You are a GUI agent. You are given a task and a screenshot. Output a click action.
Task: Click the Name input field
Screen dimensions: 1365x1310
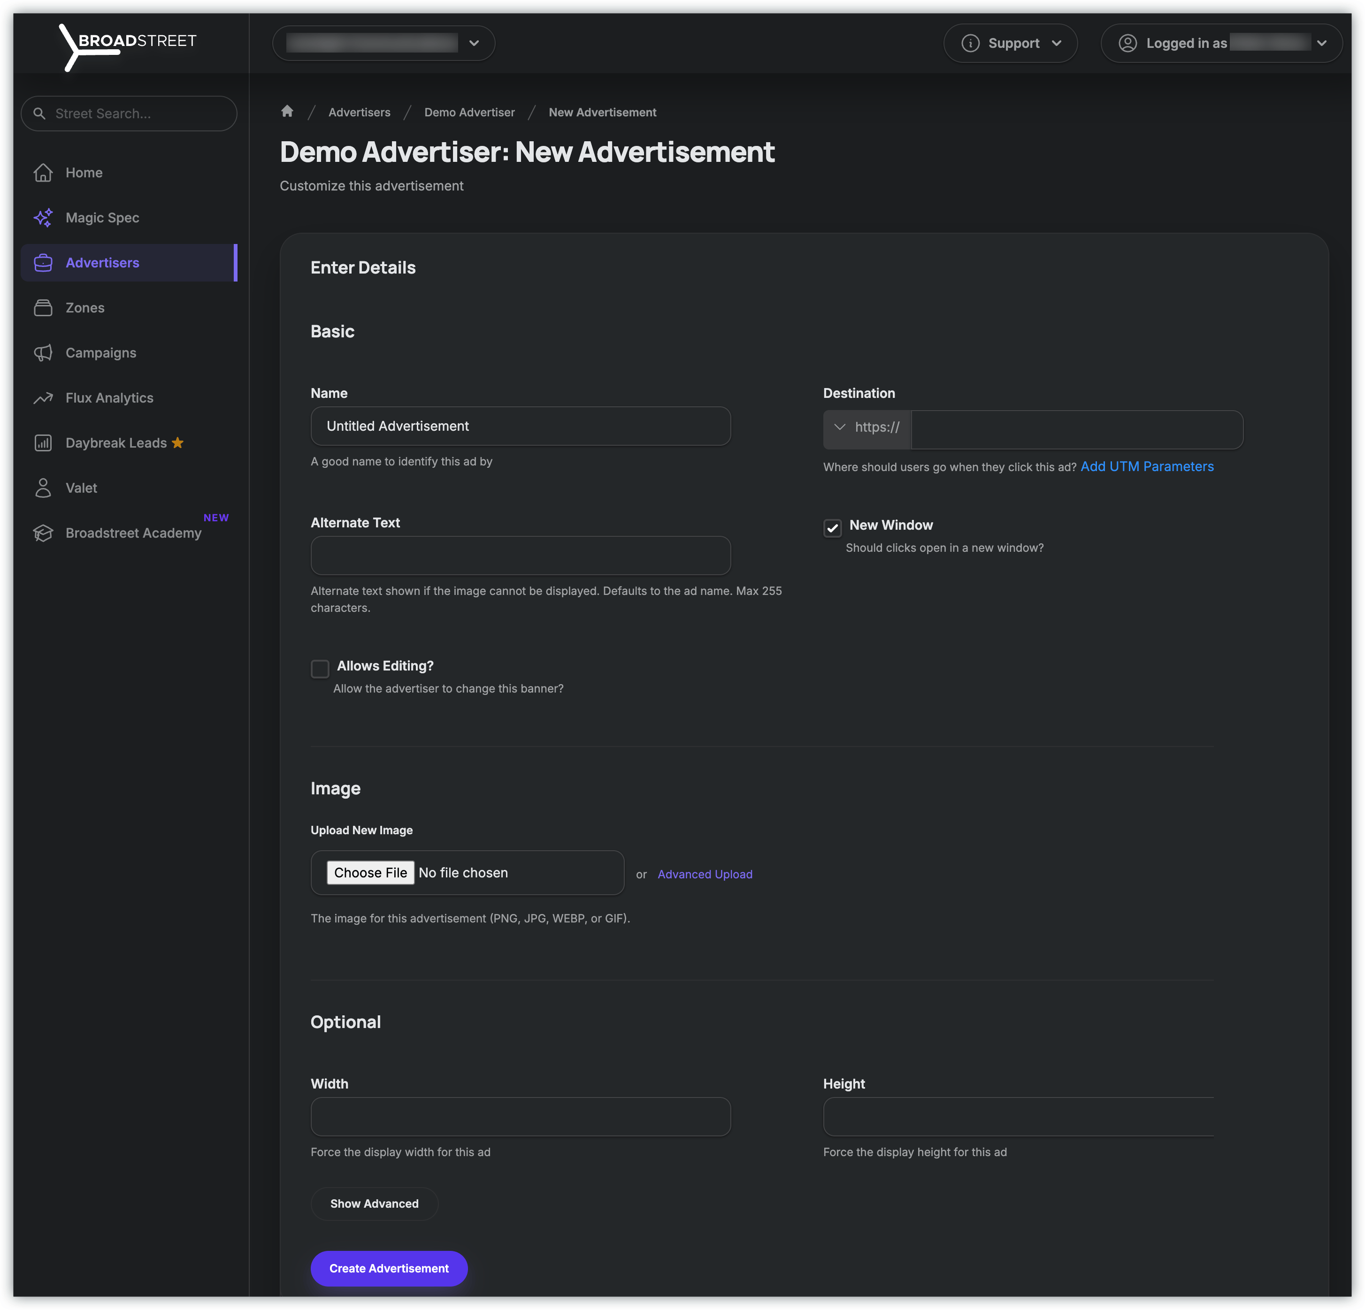pos(520,426)
